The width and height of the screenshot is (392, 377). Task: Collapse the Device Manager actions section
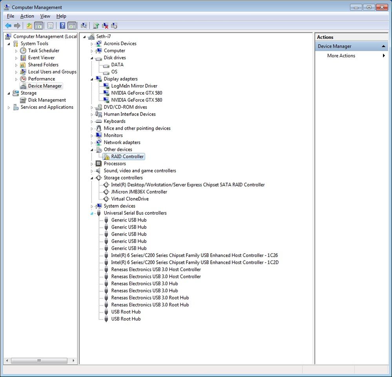(x=383, y=46)
